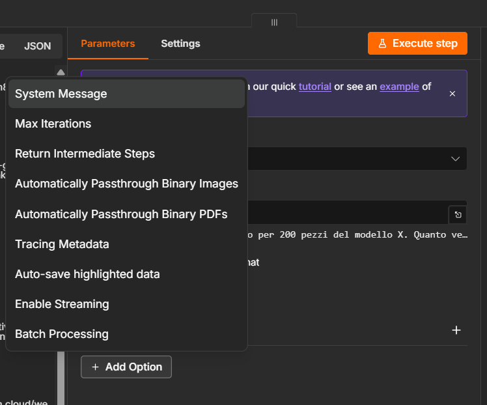Image resolution: width=487 pixels, height=405 pixels.
Task: Open the example link in the banner
Action: tap(399, 87)
